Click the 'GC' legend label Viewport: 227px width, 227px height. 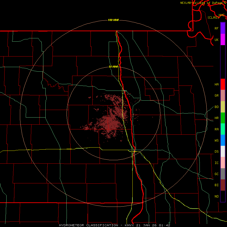[216, 174]
